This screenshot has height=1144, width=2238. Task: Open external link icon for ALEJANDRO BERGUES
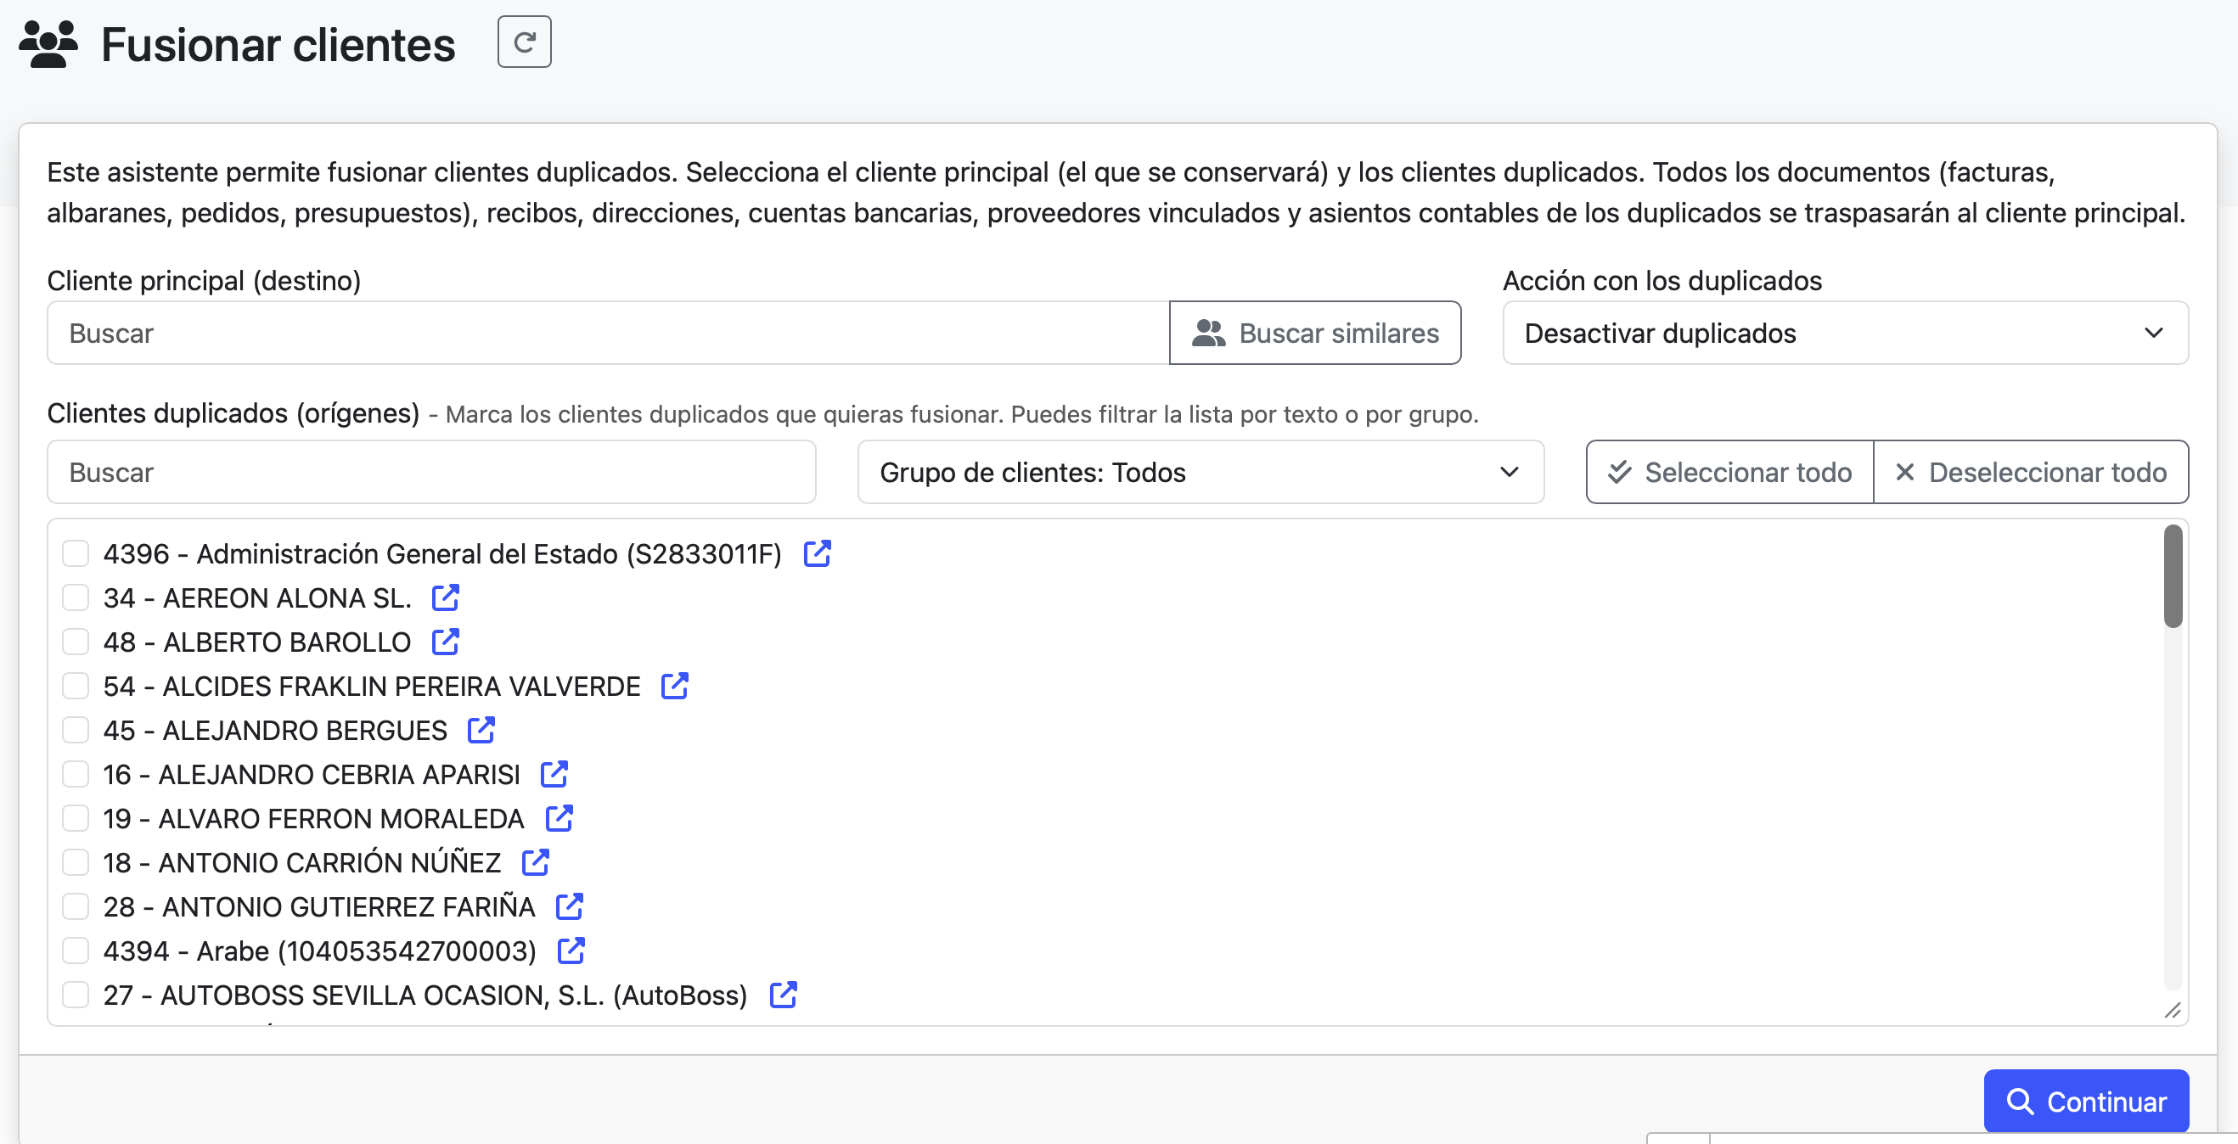481,730
